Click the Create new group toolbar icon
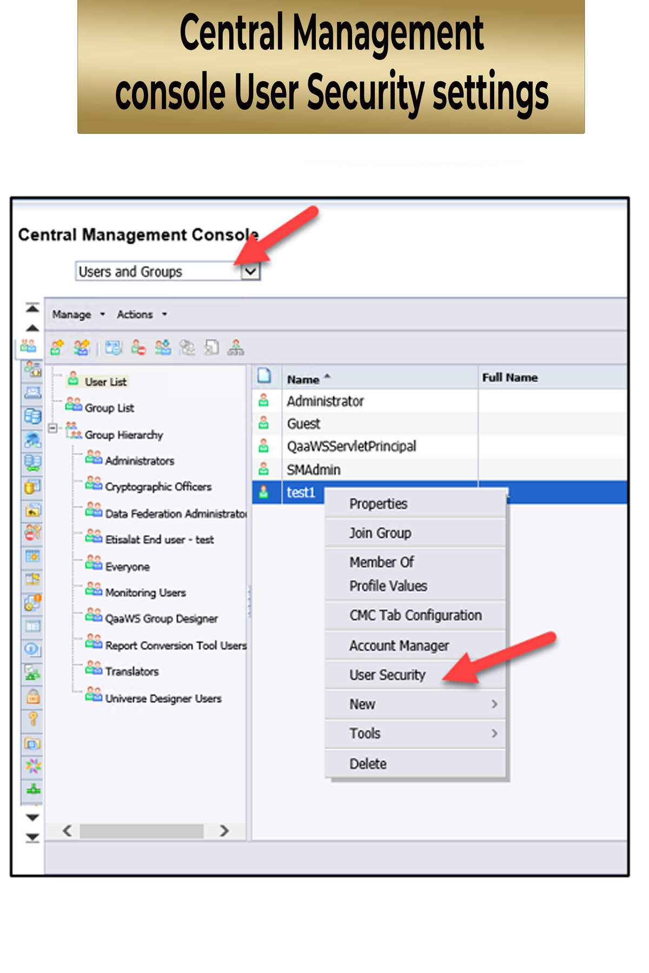This screenshot has height=973, width=649. coord(82,348)
